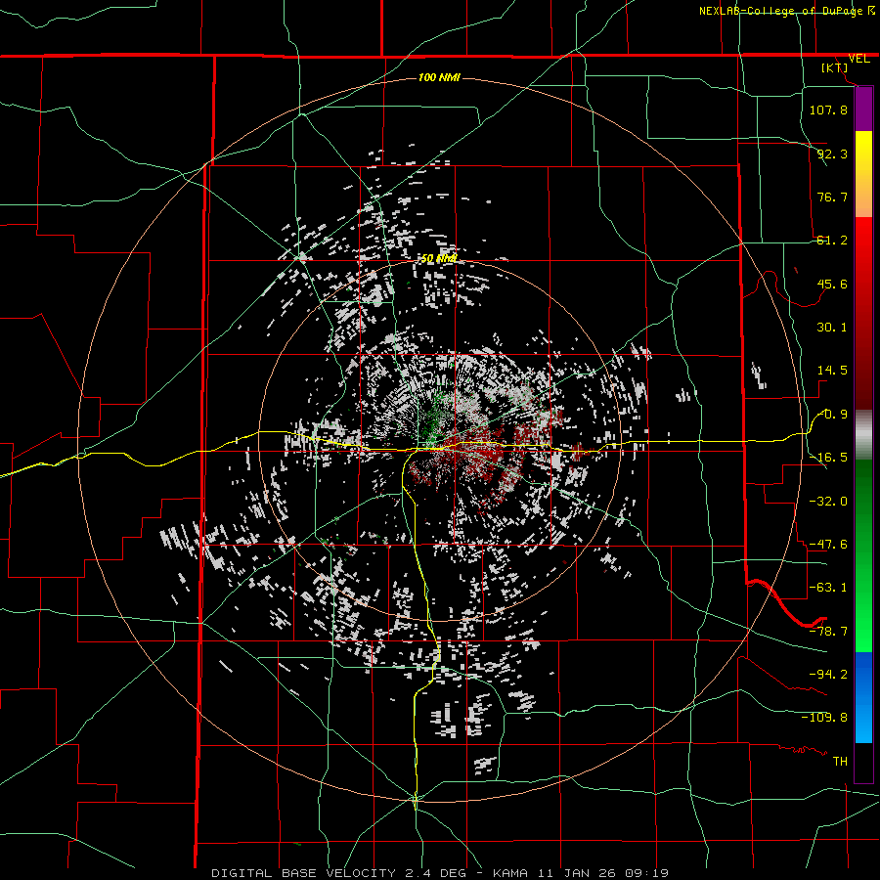Click the 107.8 legend value
The width and height of the screenshot is (880, 880).
coord(828,110)
